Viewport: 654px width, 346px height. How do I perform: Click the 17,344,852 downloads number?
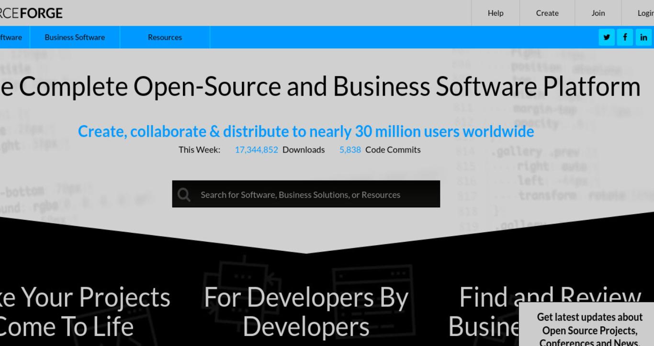[x=256, y=150]
